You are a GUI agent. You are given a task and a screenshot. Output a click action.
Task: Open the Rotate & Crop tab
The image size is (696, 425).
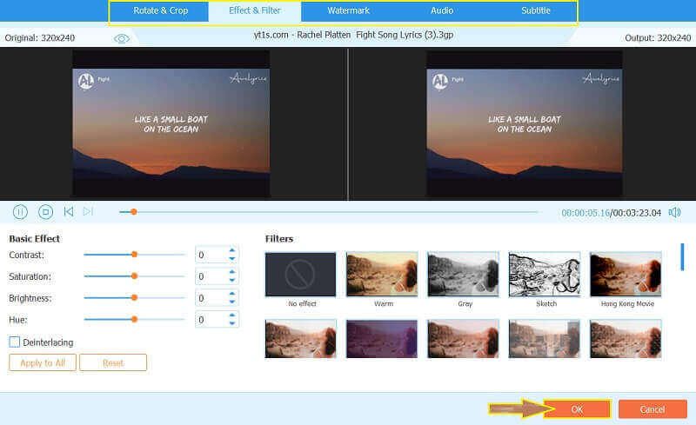[160, 10]
